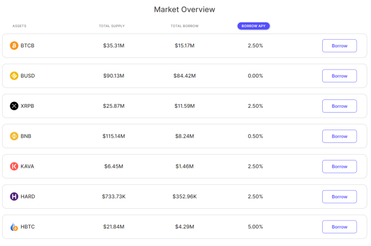Click HBTC borrow APY 5.00%
The image size is (371, 246).
pos(255,226)
